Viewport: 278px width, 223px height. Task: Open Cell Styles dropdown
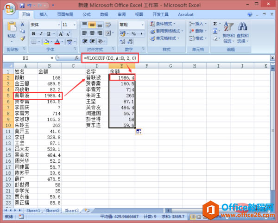[x=164, y=38]
